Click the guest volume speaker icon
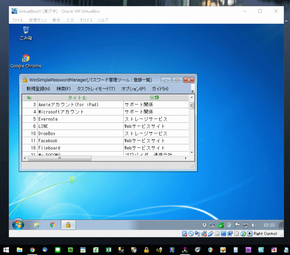 click(x=254, y=225)
